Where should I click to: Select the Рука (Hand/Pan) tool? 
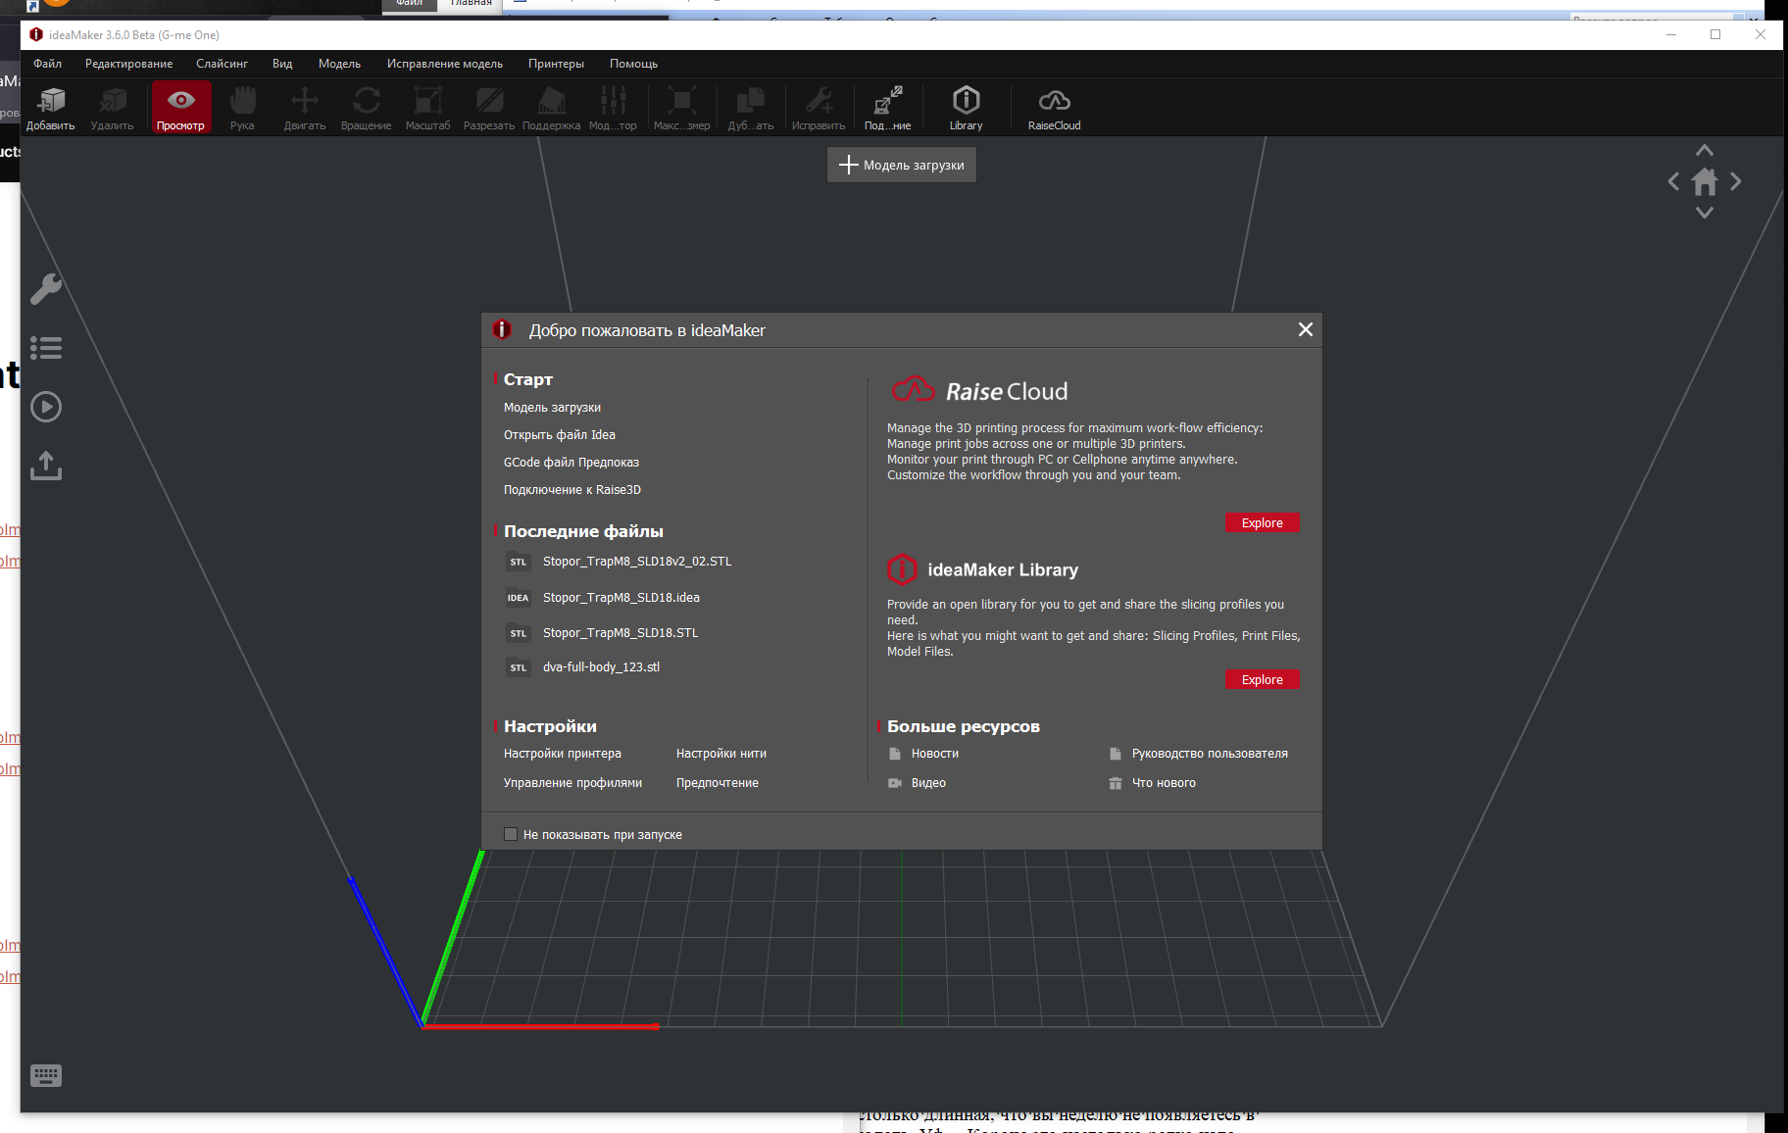click(x=242, y=108)
